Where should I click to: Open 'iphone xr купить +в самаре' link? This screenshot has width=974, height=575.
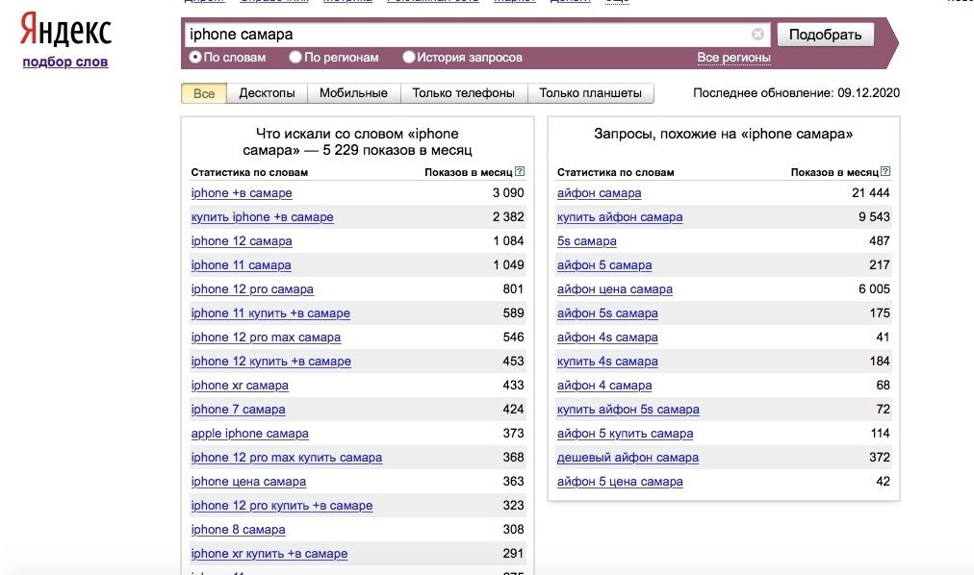(269, 554)
